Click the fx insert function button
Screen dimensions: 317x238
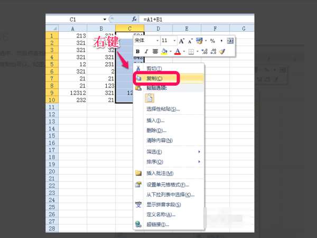(134, 20)
